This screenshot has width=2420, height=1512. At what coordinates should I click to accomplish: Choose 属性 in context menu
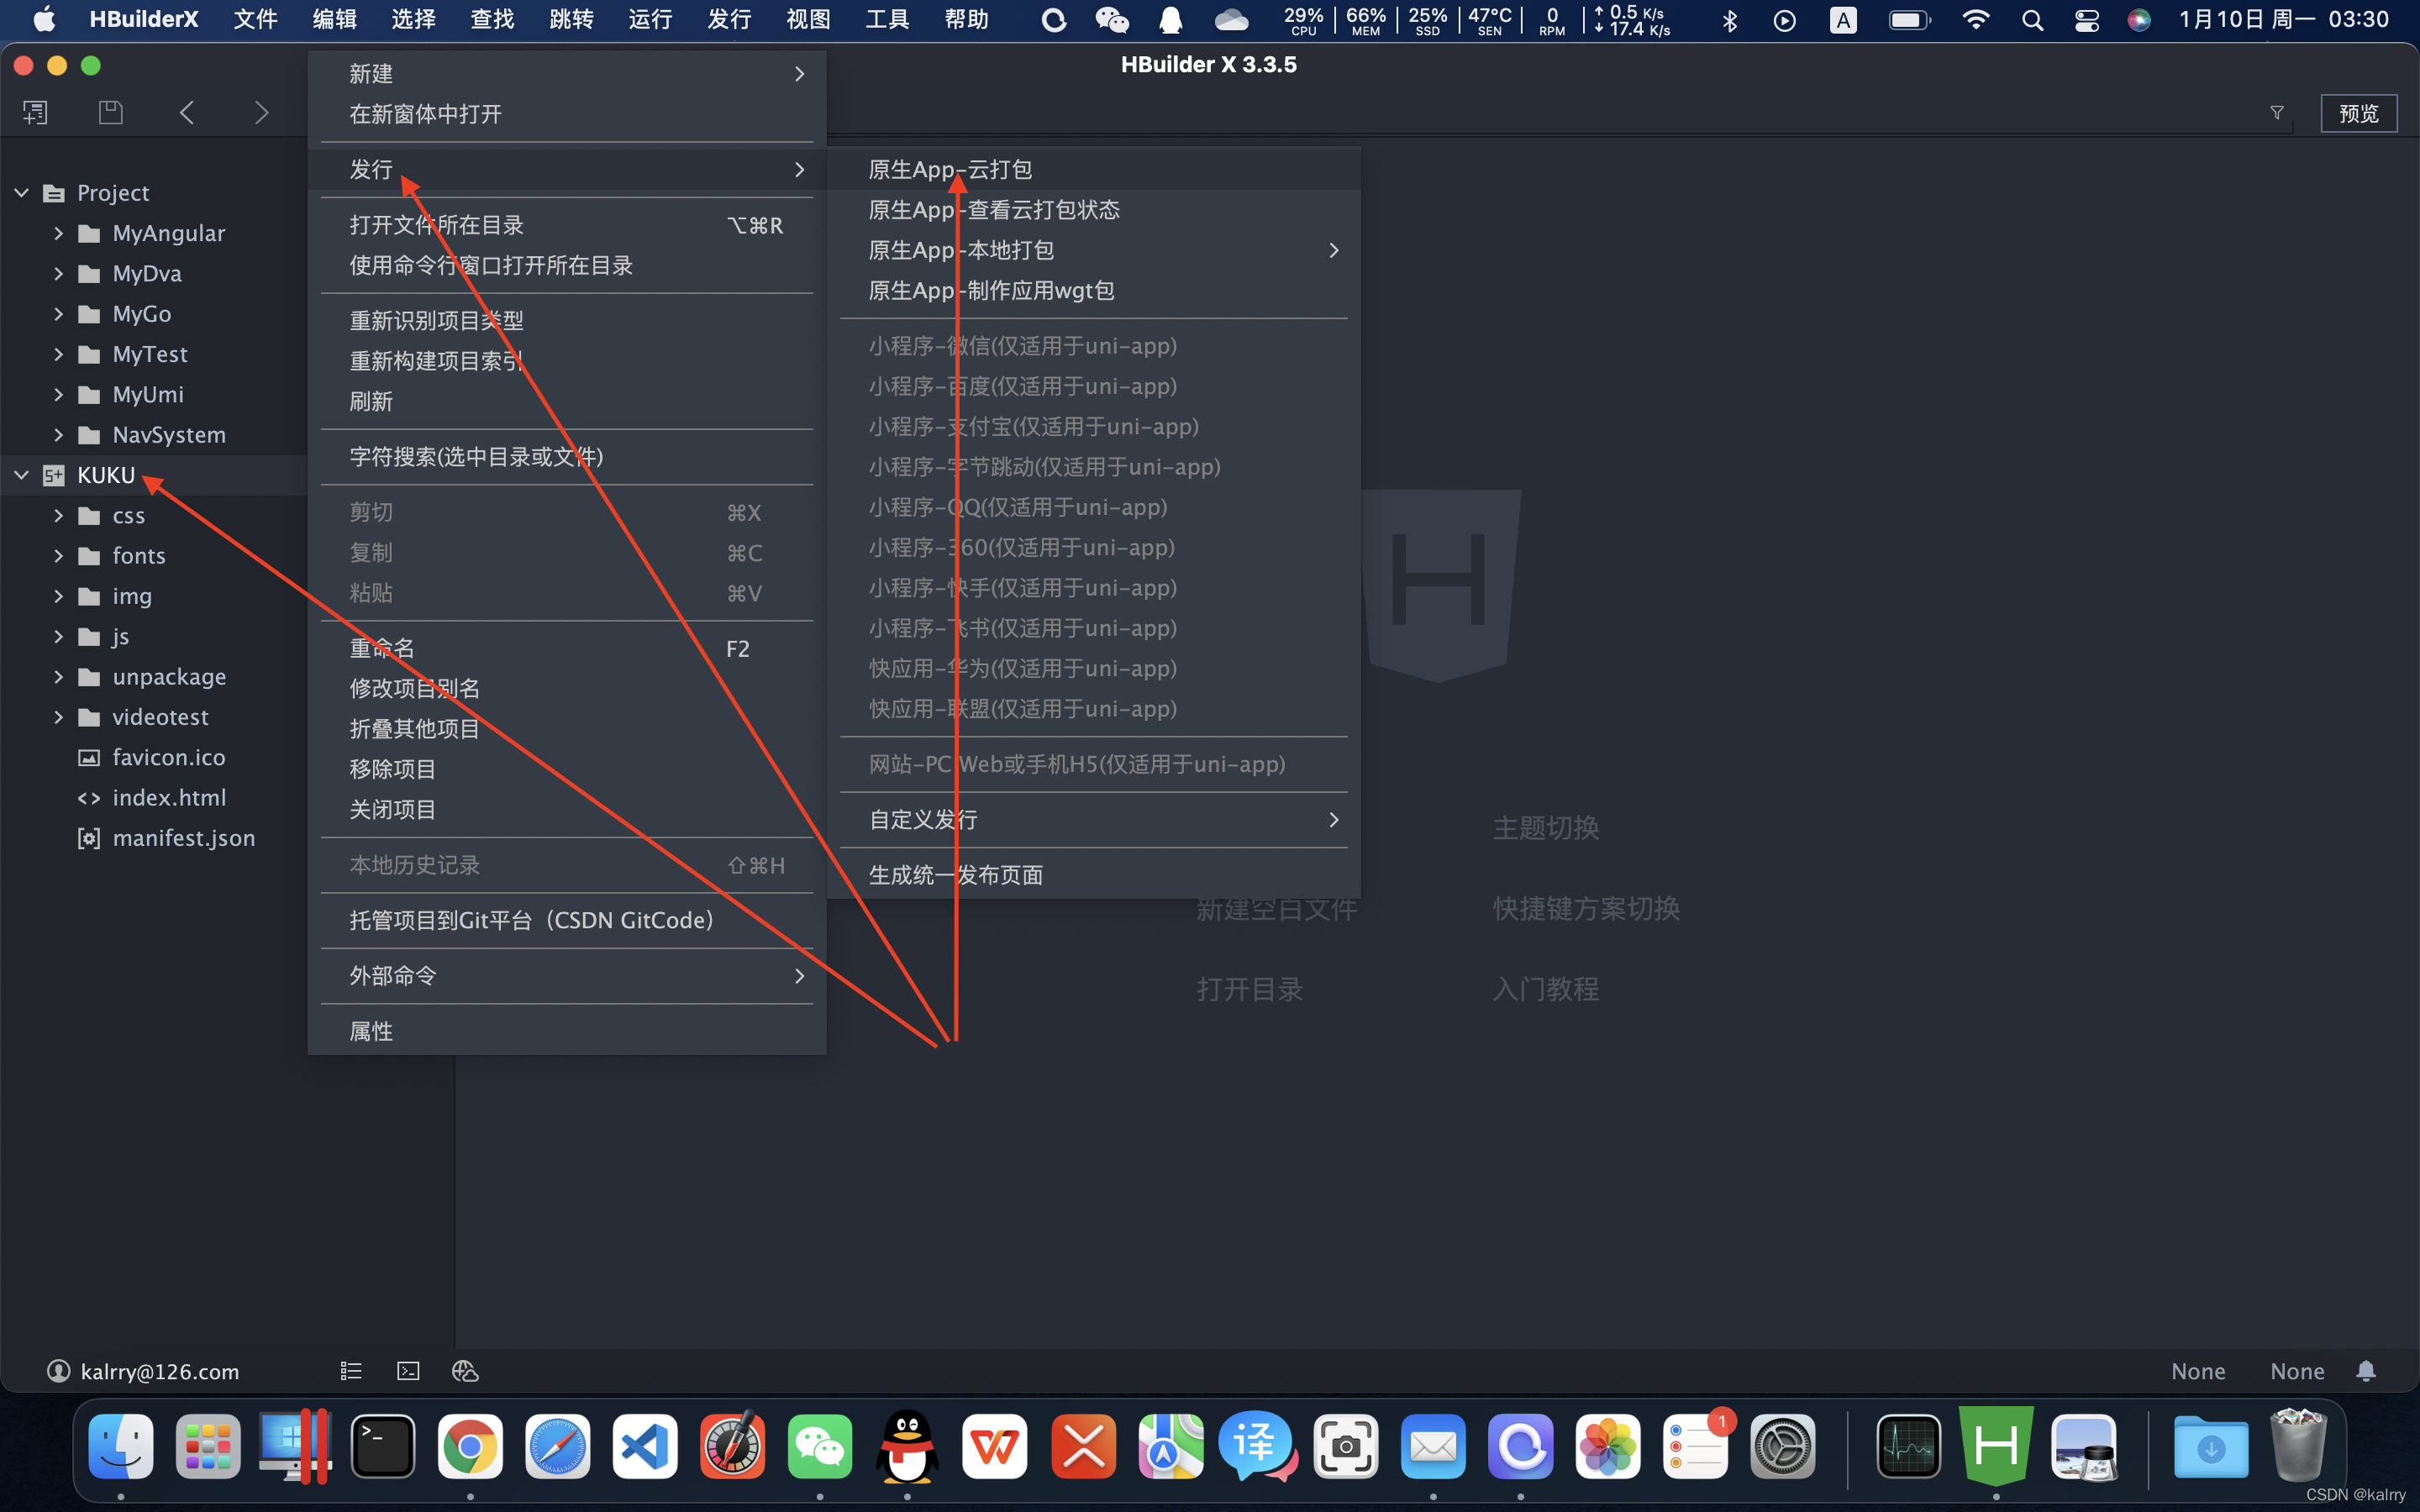567,1031
